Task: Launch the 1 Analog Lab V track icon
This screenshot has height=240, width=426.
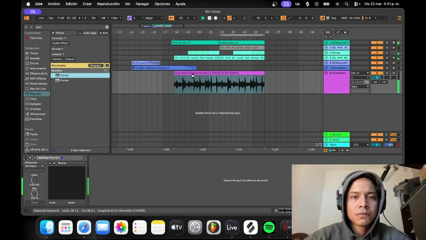Action: click(326, 43)
